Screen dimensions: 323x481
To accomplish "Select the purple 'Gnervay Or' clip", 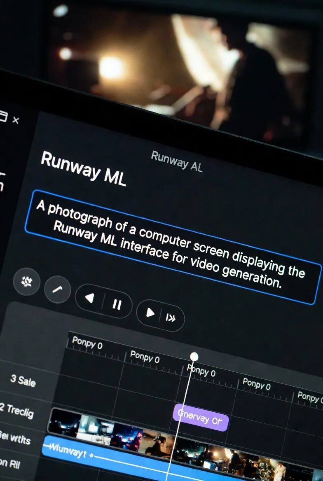I will 201,418.
